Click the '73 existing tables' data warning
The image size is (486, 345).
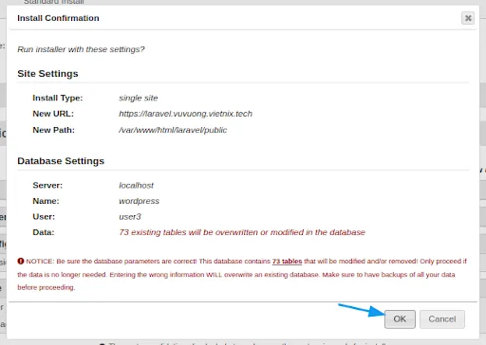click(x=242, y=232)
